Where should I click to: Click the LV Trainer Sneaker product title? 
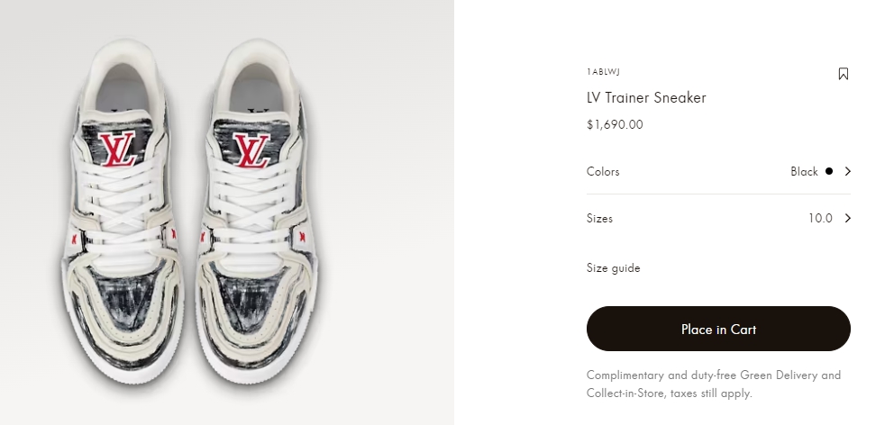coord(646,98)
